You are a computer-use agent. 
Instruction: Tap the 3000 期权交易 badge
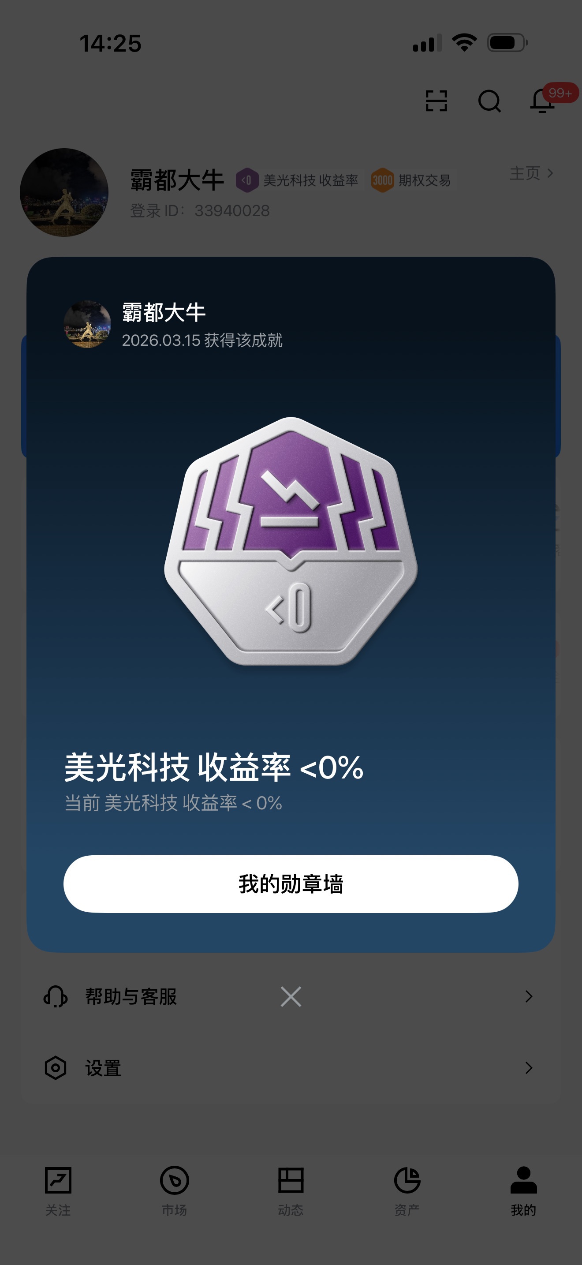(x=411, y=180)
